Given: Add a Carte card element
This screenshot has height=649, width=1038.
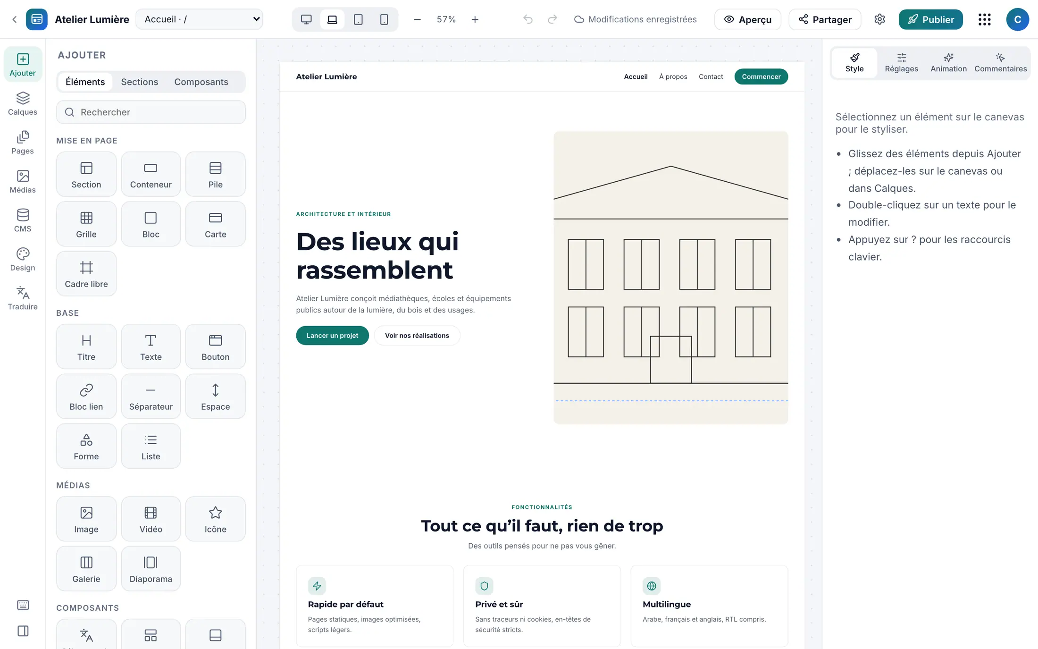Looking at the screenshot, I should point(216,224).
